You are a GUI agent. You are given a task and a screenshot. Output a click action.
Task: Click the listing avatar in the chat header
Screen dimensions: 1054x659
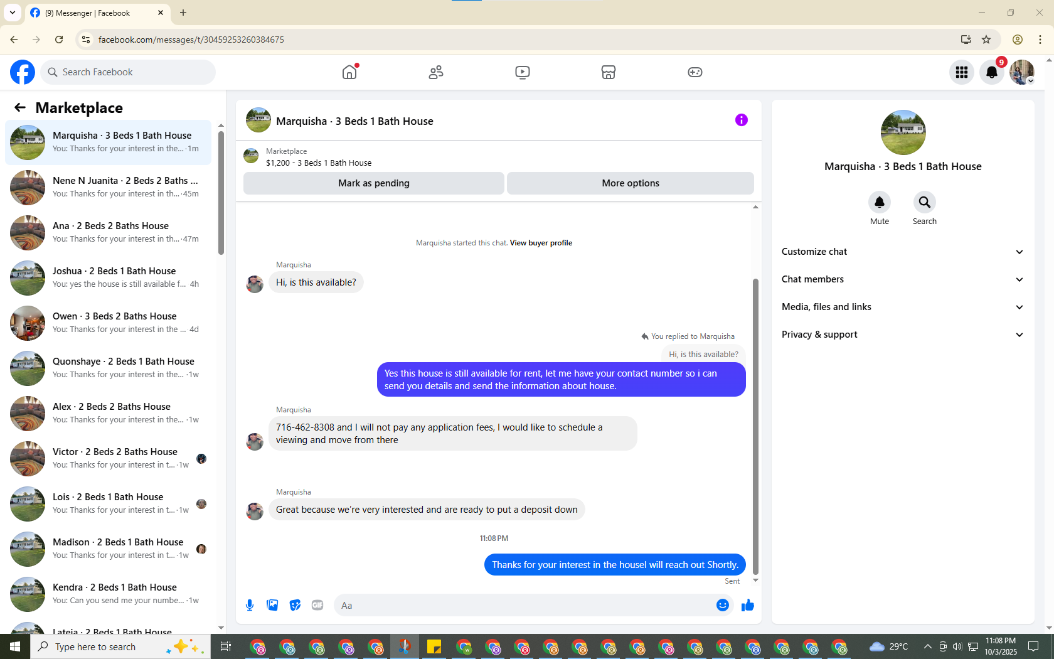(x=258, y=120)
